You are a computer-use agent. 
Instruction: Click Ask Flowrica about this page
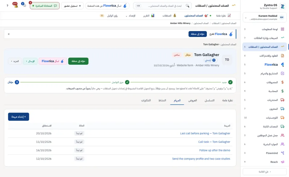click(x=107, y=6)
